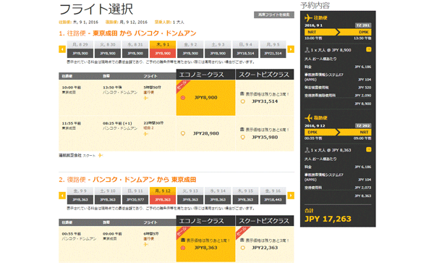The height and width of the screenshot is (263, 434).
Task: Click the Scoot plane icon beside operating airline
Action: pos(101,156)
